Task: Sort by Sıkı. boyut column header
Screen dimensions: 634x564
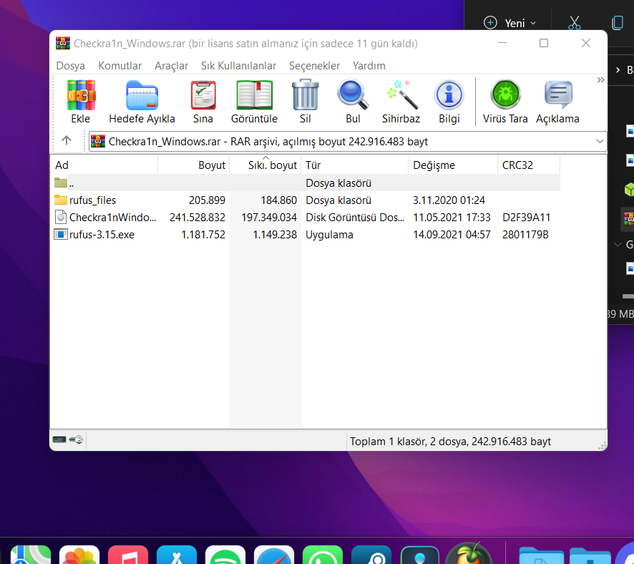Action: pyautogui.click(x=265, y=165)
